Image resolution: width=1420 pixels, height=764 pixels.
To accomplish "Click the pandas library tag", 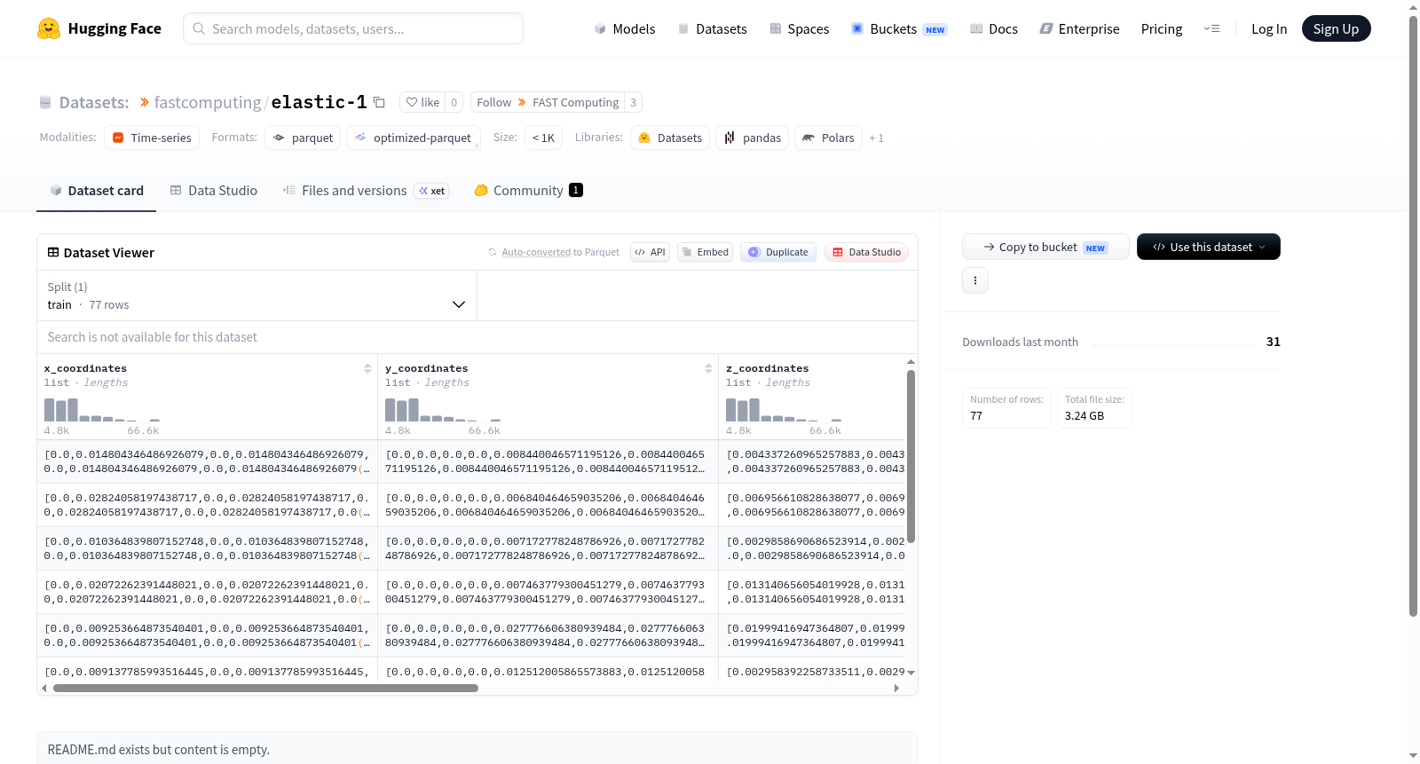I will pos(753,138).
